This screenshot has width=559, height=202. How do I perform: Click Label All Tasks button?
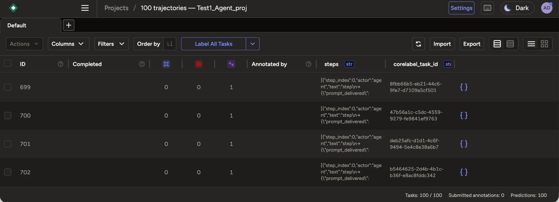(x=214, y=44)
